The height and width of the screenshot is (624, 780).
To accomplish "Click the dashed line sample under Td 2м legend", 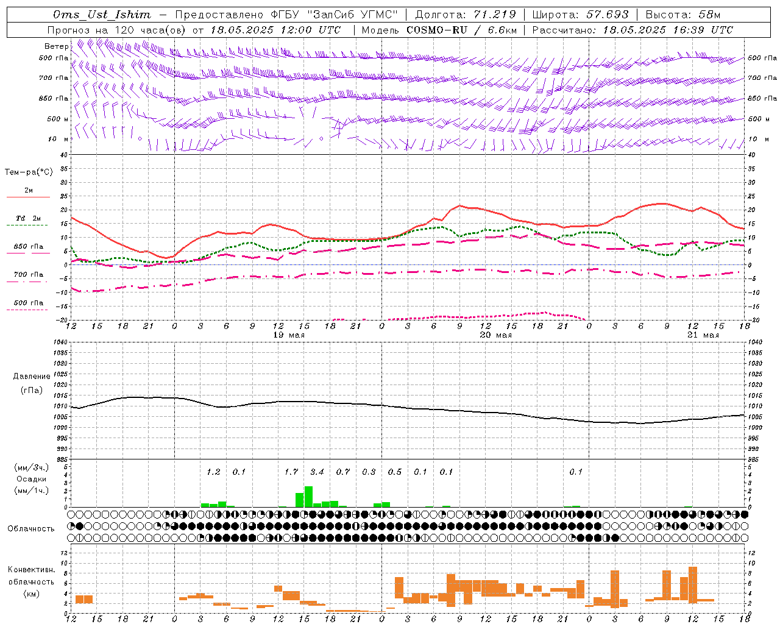I will tap(28, 225).
